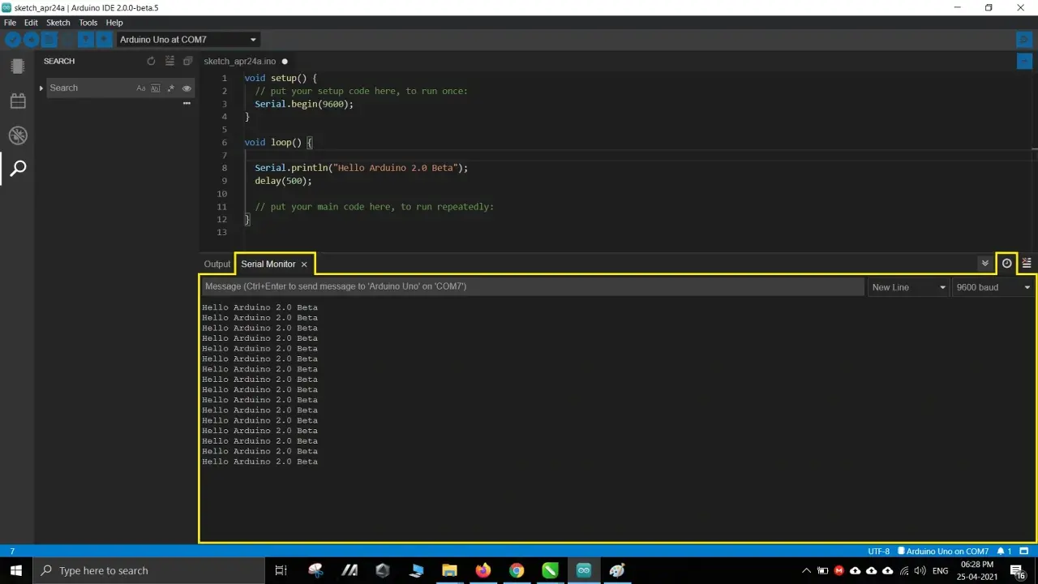The height and width of the screenshot is (584, 1038).
Task: Open the Debug sidebar icon
Action: point(18,135)
